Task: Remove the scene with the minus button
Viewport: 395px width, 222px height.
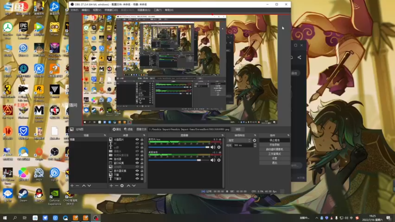Action: [78, 186]
